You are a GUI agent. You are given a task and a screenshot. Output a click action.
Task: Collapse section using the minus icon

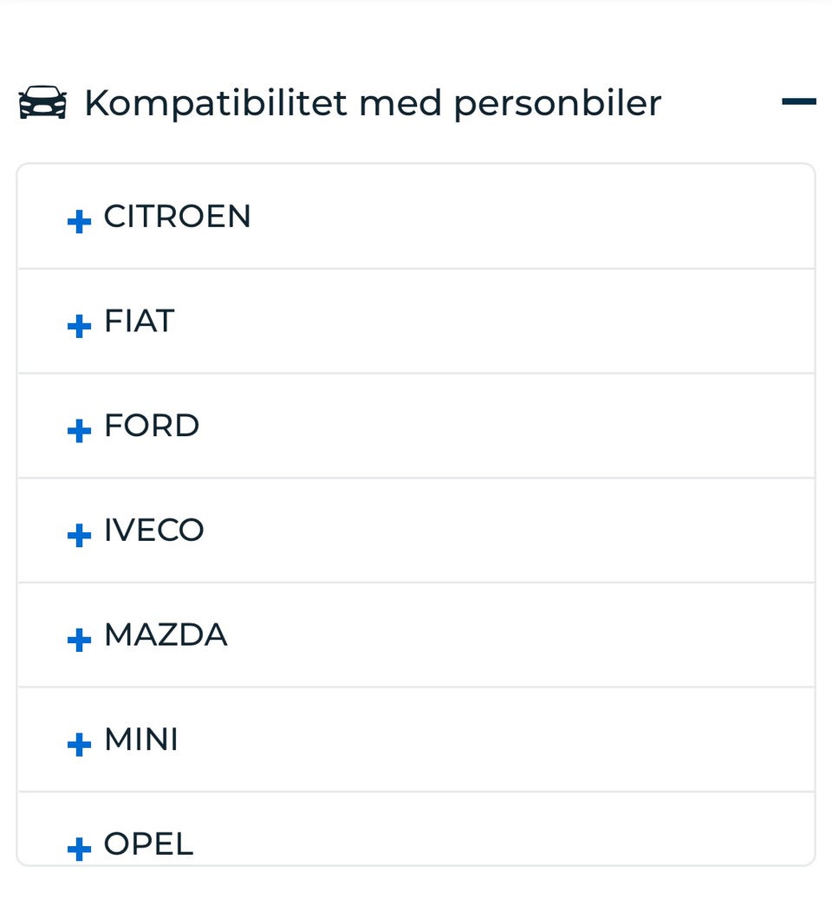(x=798, y=102)
